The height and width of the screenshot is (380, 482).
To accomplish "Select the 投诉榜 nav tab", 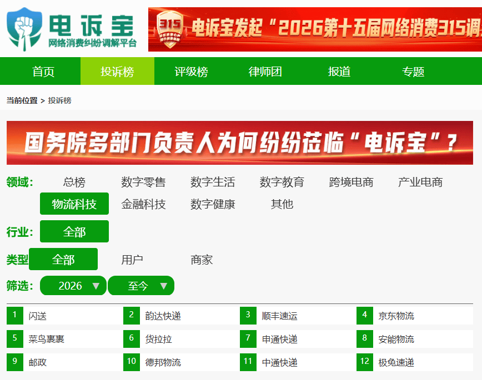I will (x=117, y=71).
